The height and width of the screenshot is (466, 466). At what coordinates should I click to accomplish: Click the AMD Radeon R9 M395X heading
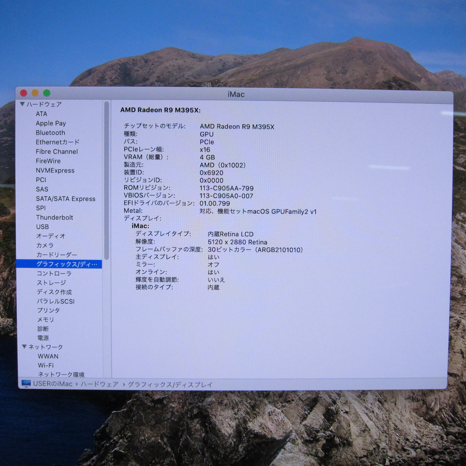pyautogui.click(x=160, y=110)
